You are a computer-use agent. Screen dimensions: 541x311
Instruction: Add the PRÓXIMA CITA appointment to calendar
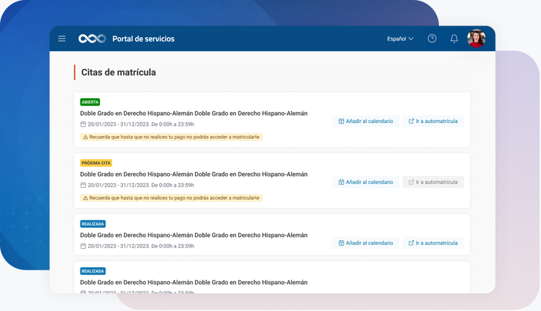point(366,182)
